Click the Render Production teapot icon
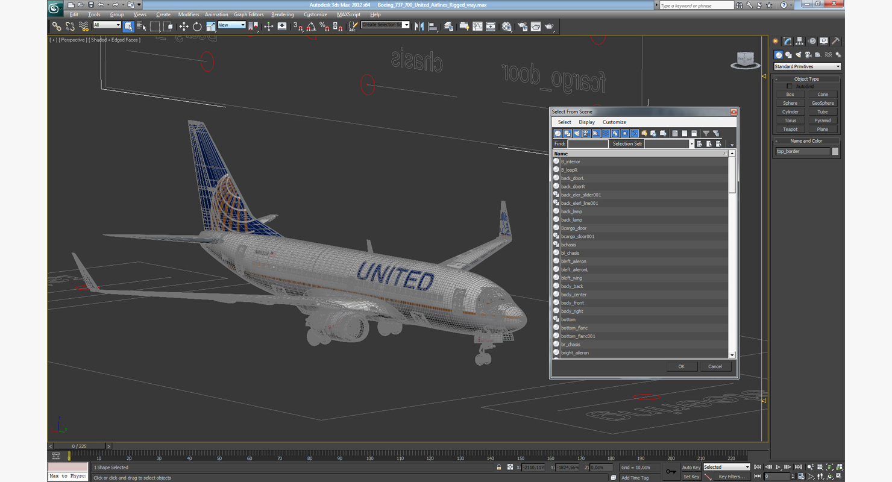Screen dimensions: 892x482 coord(550,26)
